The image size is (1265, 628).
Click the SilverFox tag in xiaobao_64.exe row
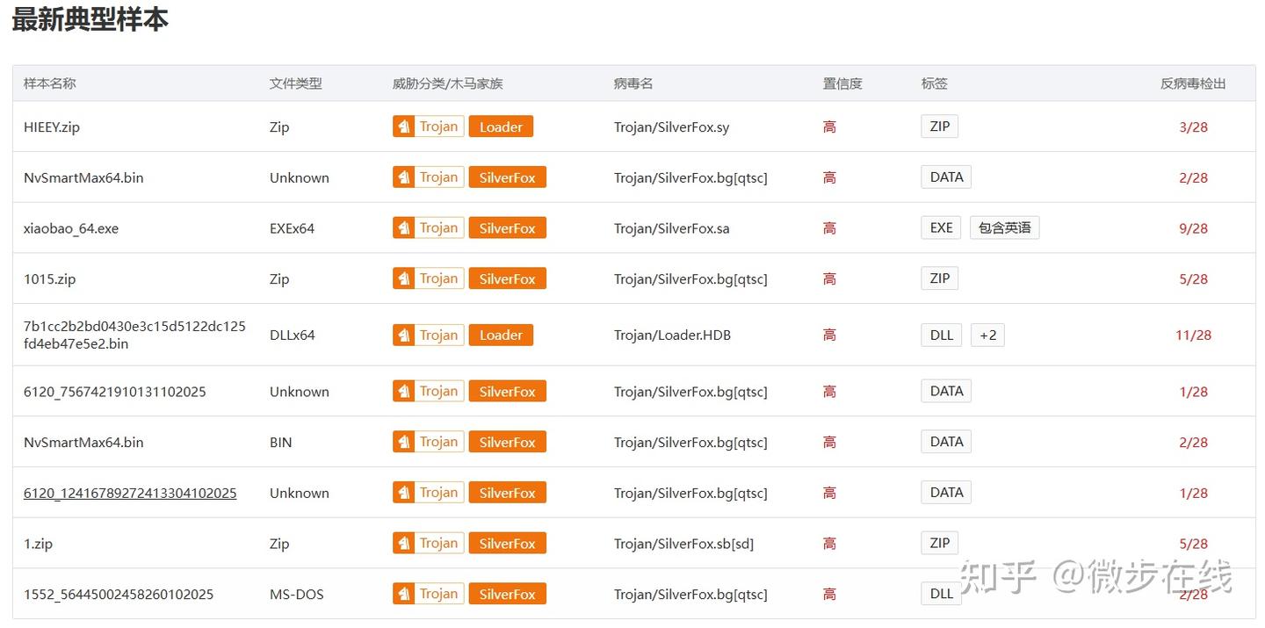(507, 228)
